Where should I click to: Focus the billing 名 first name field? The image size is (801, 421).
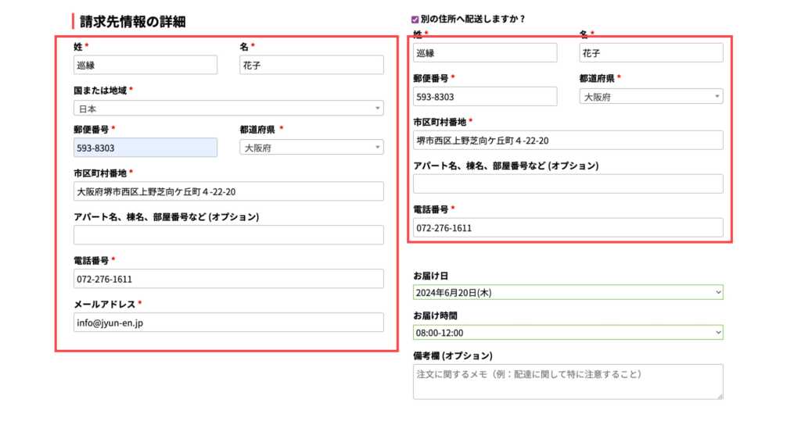tap(311, 65)
